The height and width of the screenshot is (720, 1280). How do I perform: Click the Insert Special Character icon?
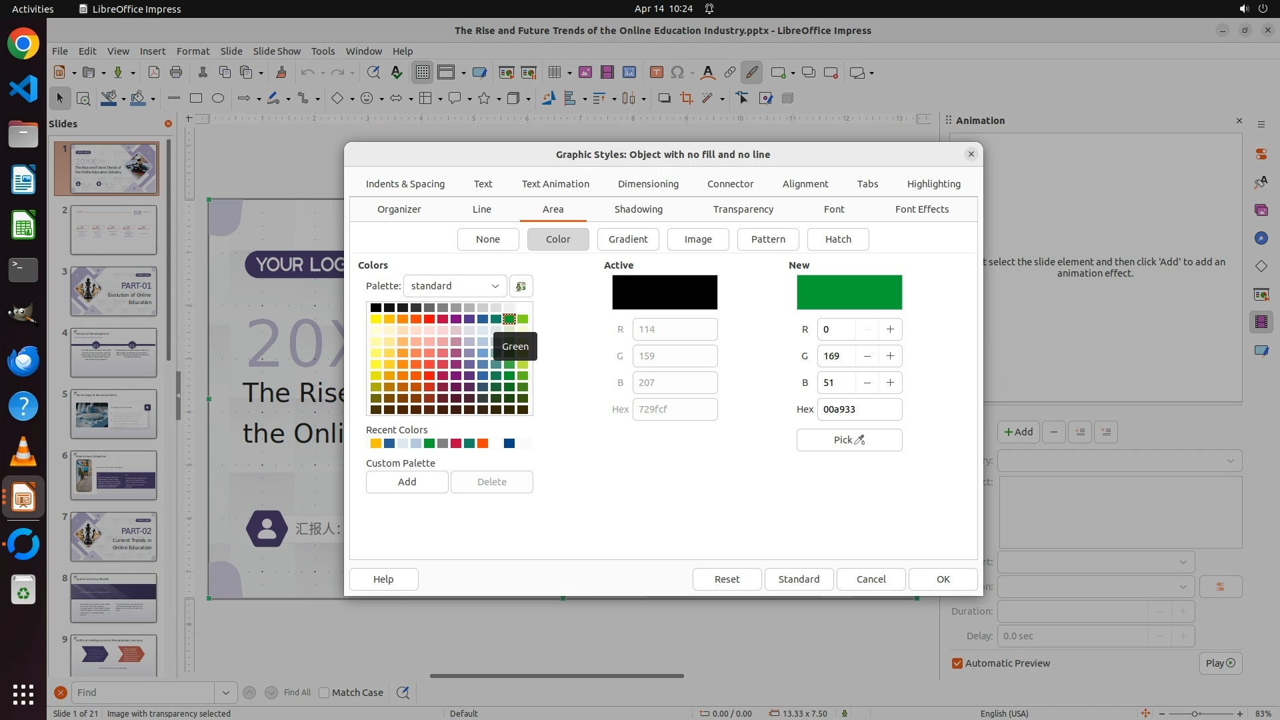click(677, 73)
